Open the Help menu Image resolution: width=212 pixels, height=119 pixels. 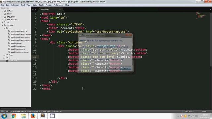(67, 5)
